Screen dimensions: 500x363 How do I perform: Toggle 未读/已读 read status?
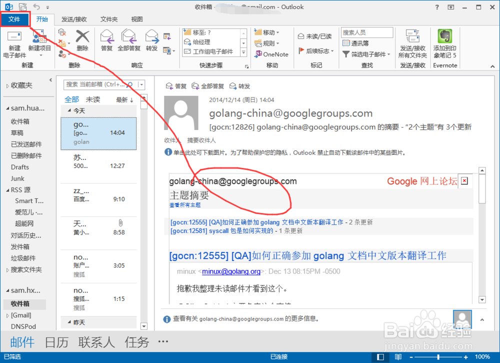point(314,36)
